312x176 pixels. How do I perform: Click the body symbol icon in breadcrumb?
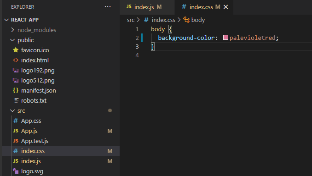click(x=186, y=20)
